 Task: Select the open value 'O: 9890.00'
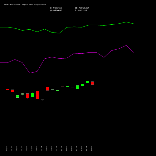tap(56, 11)
